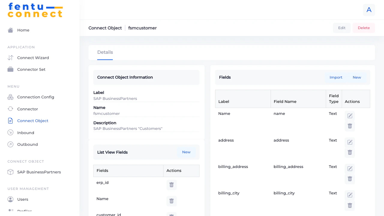
Task: Click the Inbound arrow icon
Action: tap(10, 133)
